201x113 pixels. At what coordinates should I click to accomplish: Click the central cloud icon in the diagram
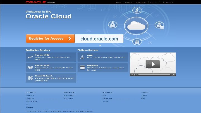point(136,26)
